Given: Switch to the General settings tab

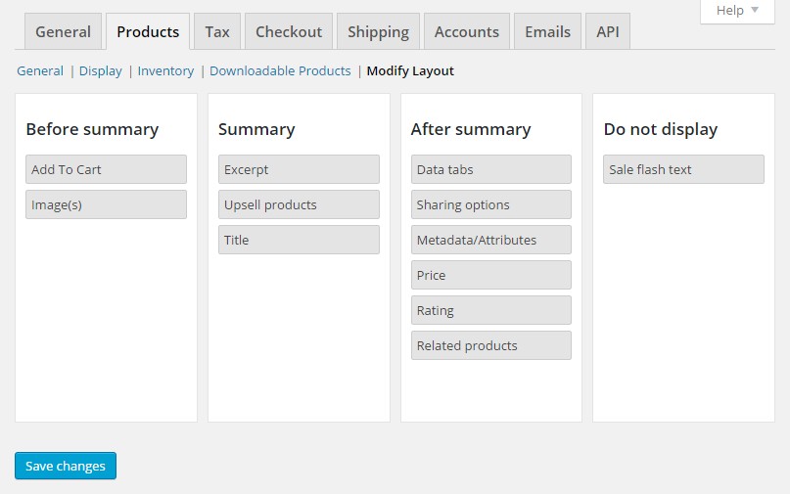Looking at the screenshot, I should point(63,31).
